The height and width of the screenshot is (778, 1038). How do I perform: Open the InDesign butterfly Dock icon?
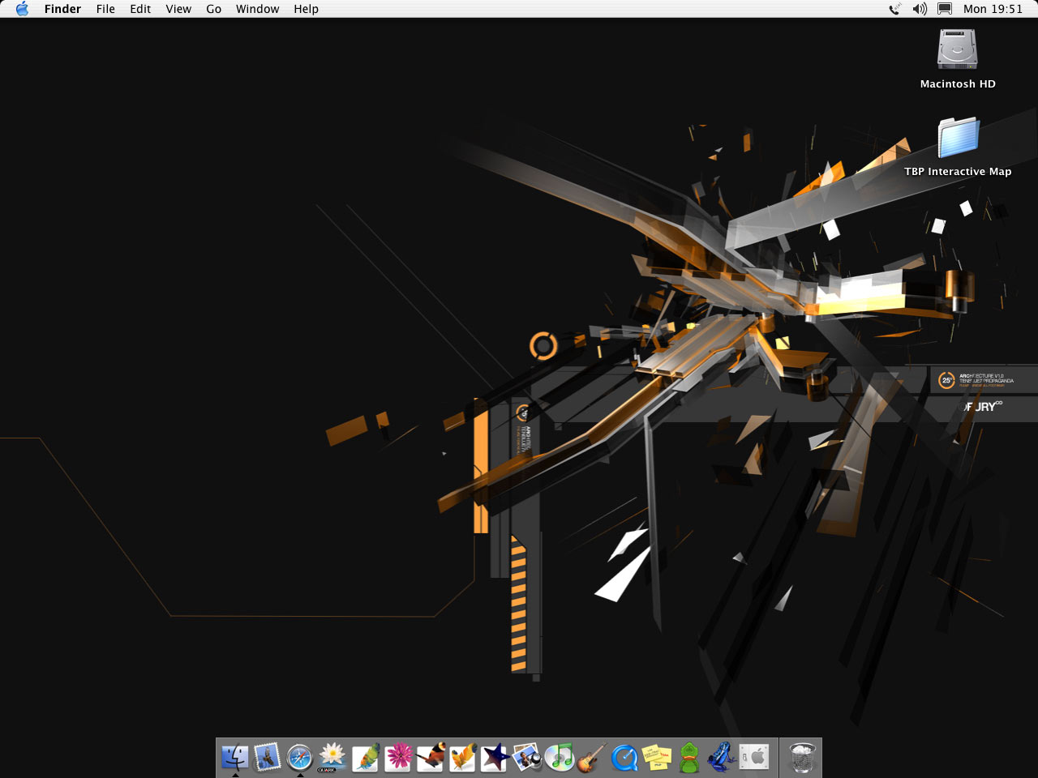[x=430, y=758]
